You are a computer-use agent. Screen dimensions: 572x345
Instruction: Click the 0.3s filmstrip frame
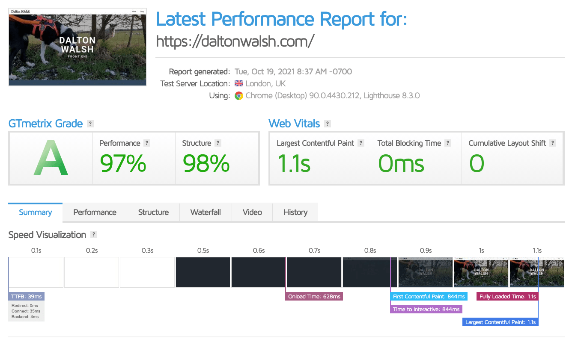pos(147,272)
